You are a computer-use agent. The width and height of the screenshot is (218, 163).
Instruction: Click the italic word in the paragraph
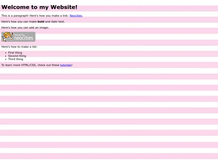point(54,22)
